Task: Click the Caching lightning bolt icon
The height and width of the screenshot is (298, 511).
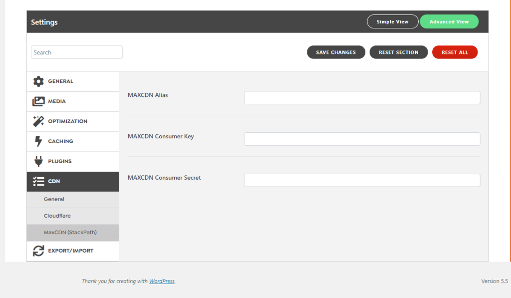Action: (38, 141)
